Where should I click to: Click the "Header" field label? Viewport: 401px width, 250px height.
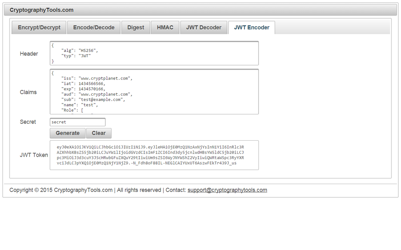[x=29, y=54]
